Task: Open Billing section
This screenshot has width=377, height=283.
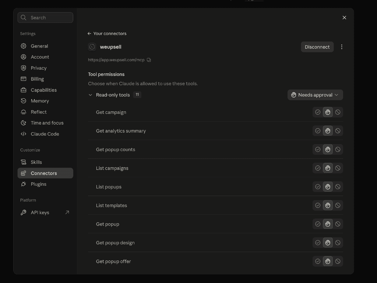Action: click(45, 79)
